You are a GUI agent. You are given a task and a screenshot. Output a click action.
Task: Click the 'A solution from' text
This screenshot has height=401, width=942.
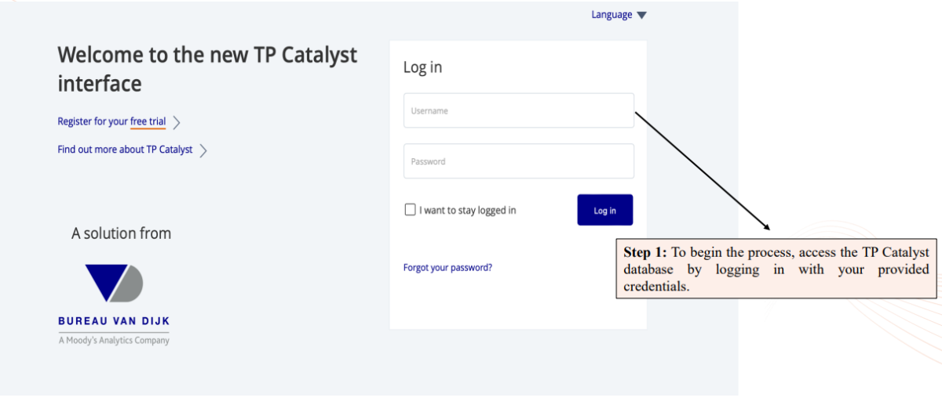click(x=121, y=233)
